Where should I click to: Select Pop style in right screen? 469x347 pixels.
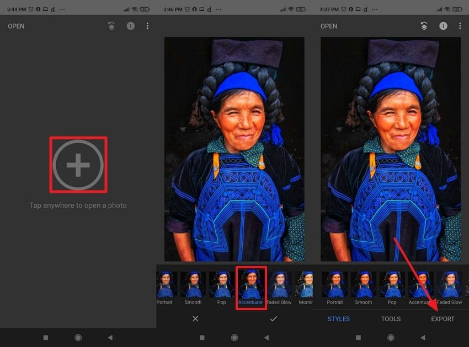[392, 288]
